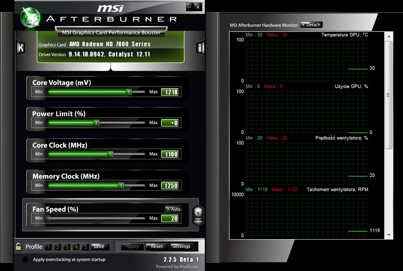The height and width of the screenshot is (271, 403).
Task: Click the Graphics Card name AMD Radeon HD 7800 Series
Action: pyautogui.click(x=110, y=44)
